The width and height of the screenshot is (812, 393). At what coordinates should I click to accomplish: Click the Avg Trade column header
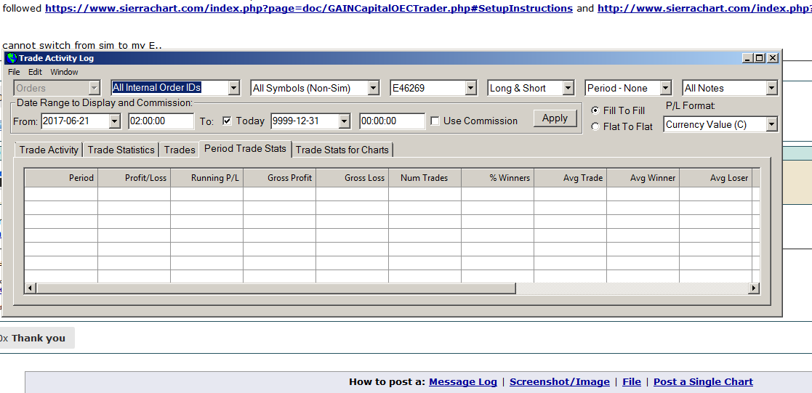click(x=571, y=177)
